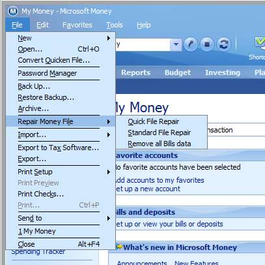Open the address bar dropdown arrow
The image size is (265, 265).
tap(176, 44)
